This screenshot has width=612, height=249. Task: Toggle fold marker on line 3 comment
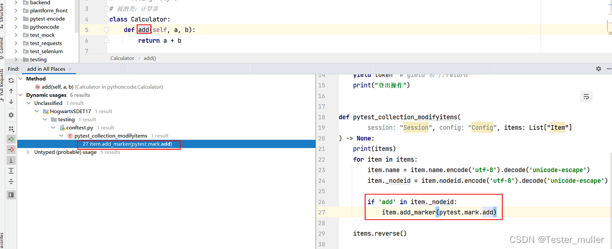pos(107,9)
